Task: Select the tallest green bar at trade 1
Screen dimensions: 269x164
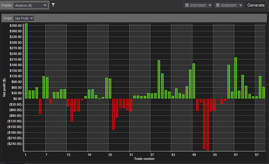Action: point(26,61)
